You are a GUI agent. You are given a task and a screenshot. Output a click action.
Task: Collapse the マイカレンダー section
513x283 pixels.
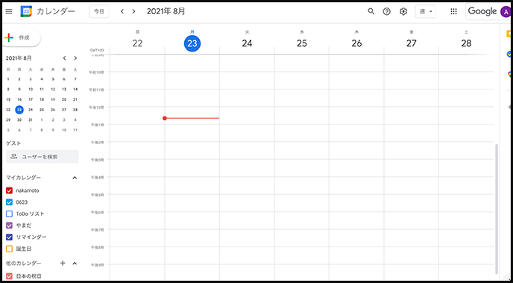[75, 178]
